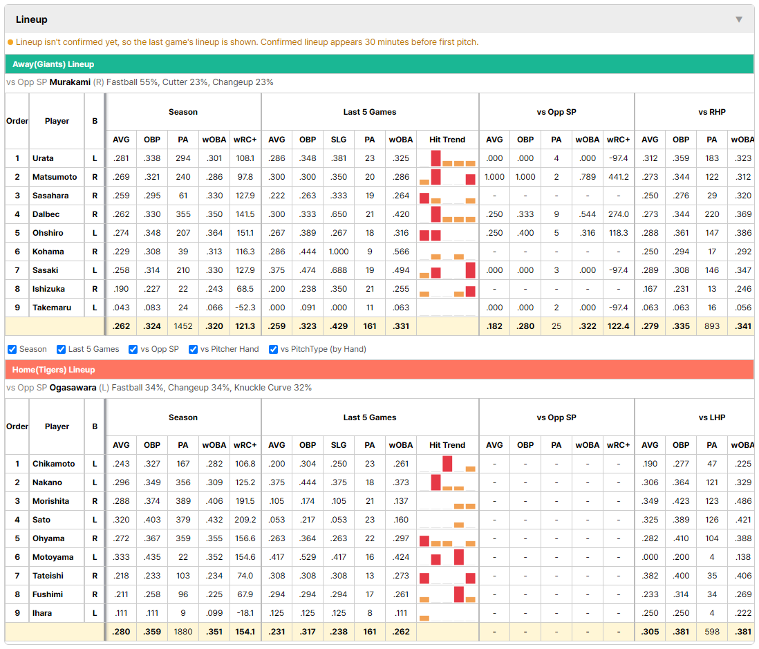This screenshot has width=759, height=649.
Task: Disable the vs Opp SP checkbox
Action: (133, 350)
